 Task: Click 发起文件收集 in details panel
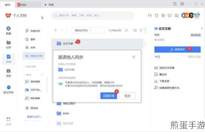[x=164, y=68]
